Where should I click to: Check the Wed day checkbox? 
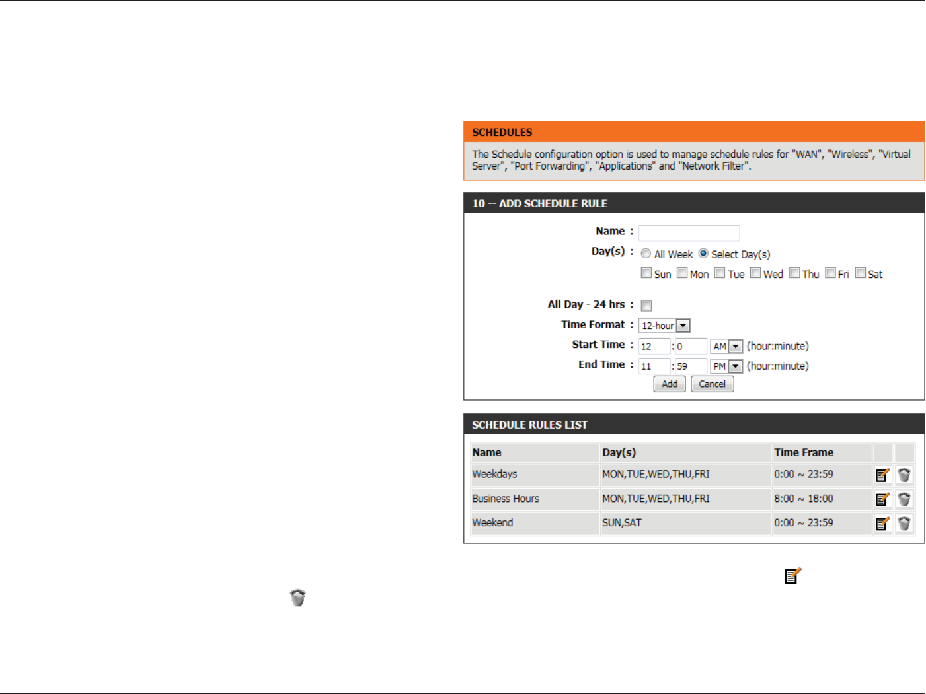(x=755, y=273)
